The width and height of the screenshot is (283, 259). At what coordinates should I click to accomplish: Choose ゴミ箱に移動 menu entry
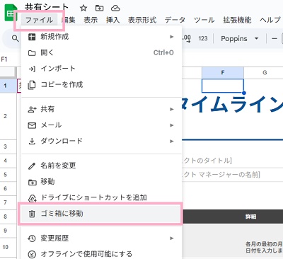click(100, 214)
